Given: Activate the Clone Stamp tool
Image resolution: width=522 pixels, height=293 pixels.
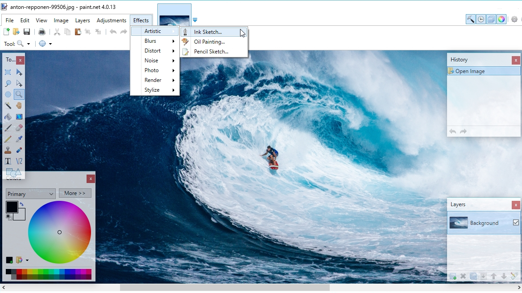Looking at the screenshot, I should tap(8, 150).
